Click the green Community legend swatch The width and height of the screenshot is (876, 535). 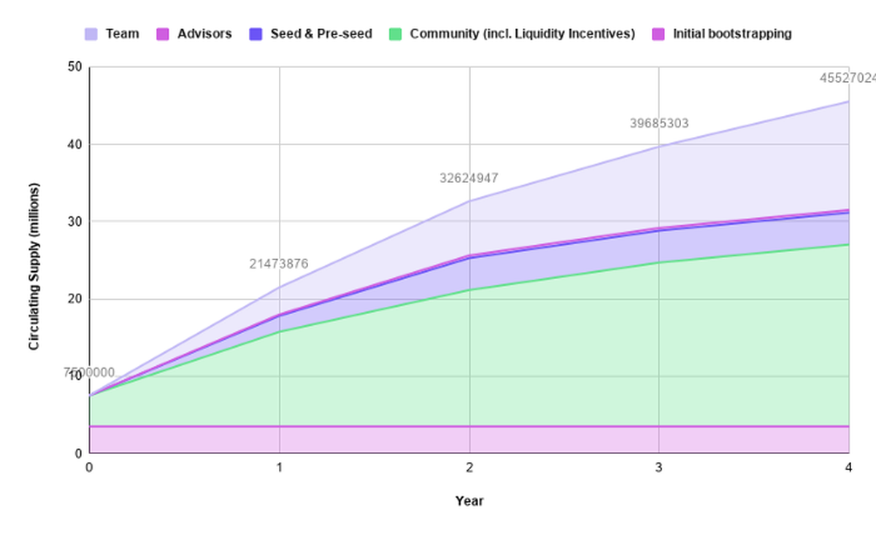(396, 34)
